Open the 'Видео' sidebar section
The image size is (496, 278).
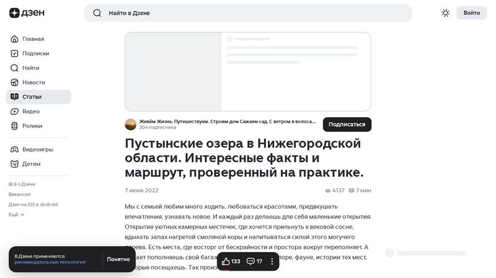pyautogui.click(x=30, y=111)
